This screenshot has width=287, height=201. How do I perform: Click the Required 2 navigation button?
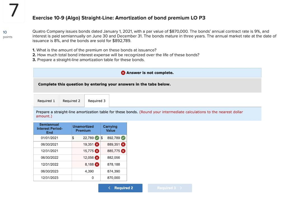(120, 188)
